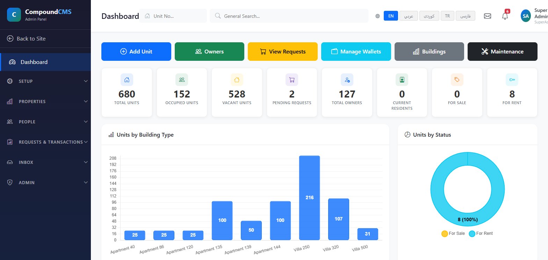Switch language to TR

coord(447,16)
